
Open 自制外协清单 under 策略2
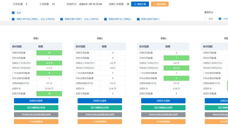pos(100,101)
